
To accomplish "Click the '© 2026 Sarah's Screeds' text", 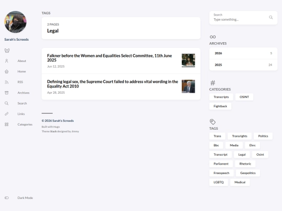I will [58, 121].
